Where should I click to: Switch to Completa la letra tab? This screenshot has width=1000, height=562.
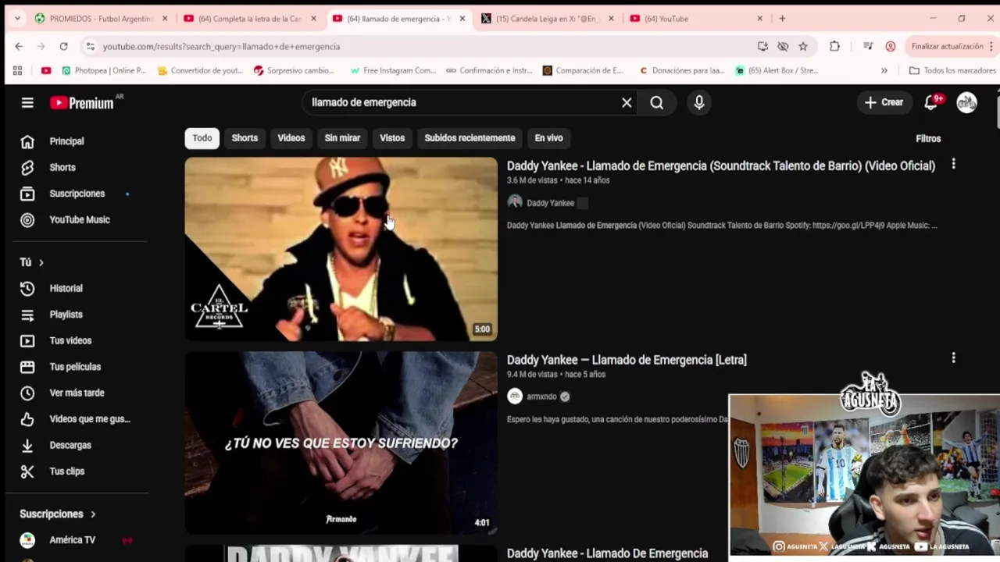(x=250, y=19)
